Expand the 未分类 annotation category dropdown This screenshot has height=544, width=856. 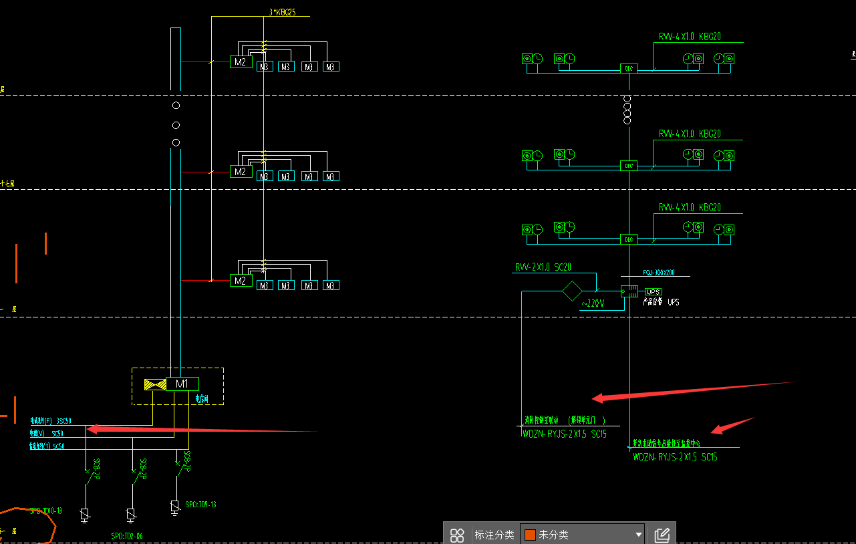coord(582,535)
